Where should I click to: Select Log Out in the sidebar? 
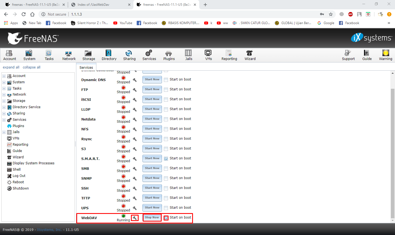[19, 176]
